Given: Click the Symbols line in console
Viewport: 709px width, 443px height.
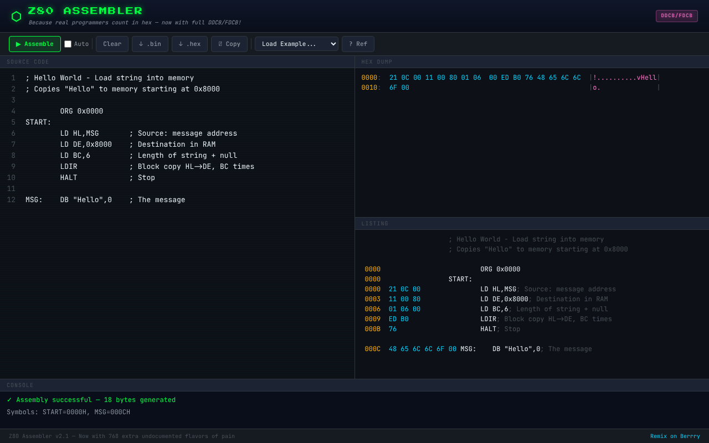Looking at the screenshot, I should point(69,412).
